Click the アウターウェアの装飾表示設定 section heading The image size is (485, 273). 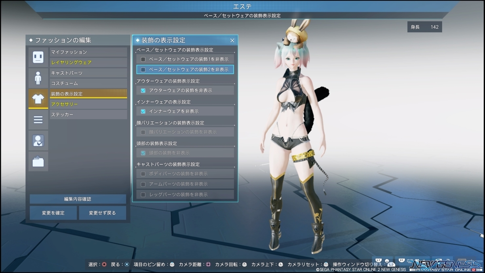168,81
